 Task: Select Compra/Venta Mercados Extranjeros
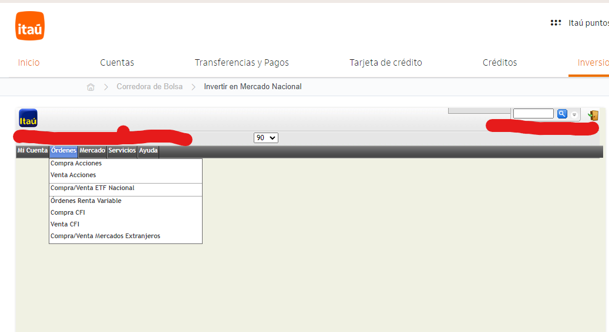pos(105,236)
